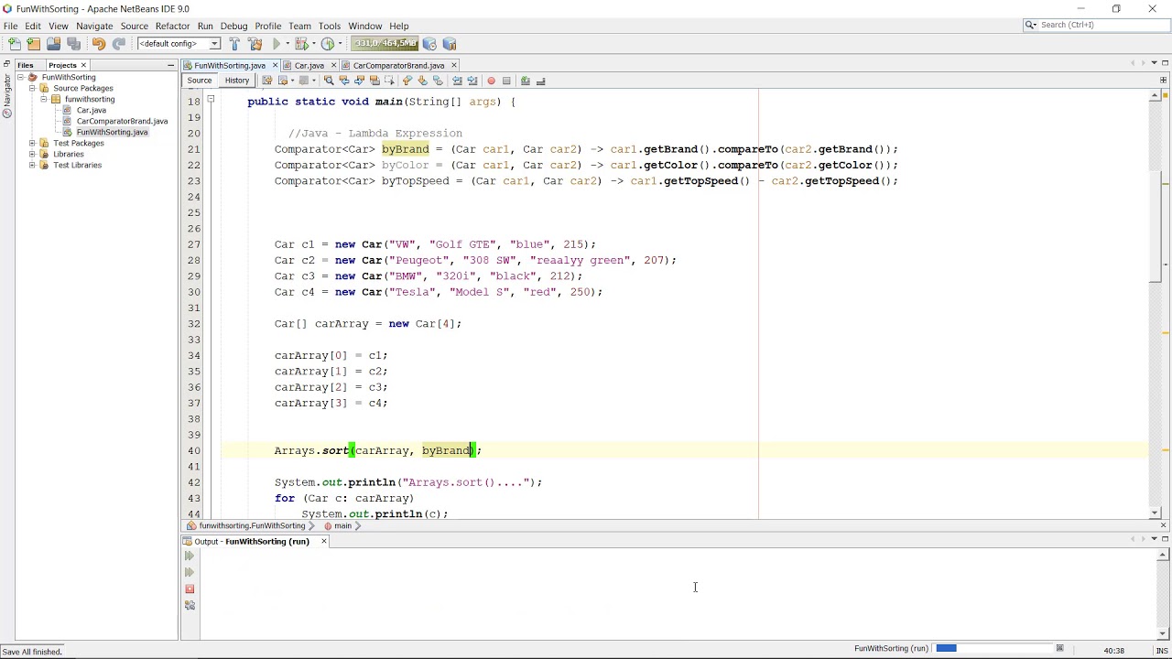Screen dimensions: 1172x659
Task: Collapse the funwithsorting package node
Action: coord(43,99)
